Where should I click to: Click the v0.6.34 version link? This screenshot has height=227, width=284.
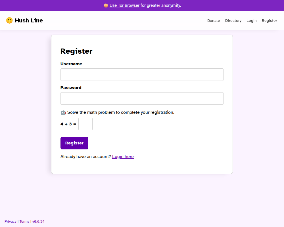pos(38,221)
